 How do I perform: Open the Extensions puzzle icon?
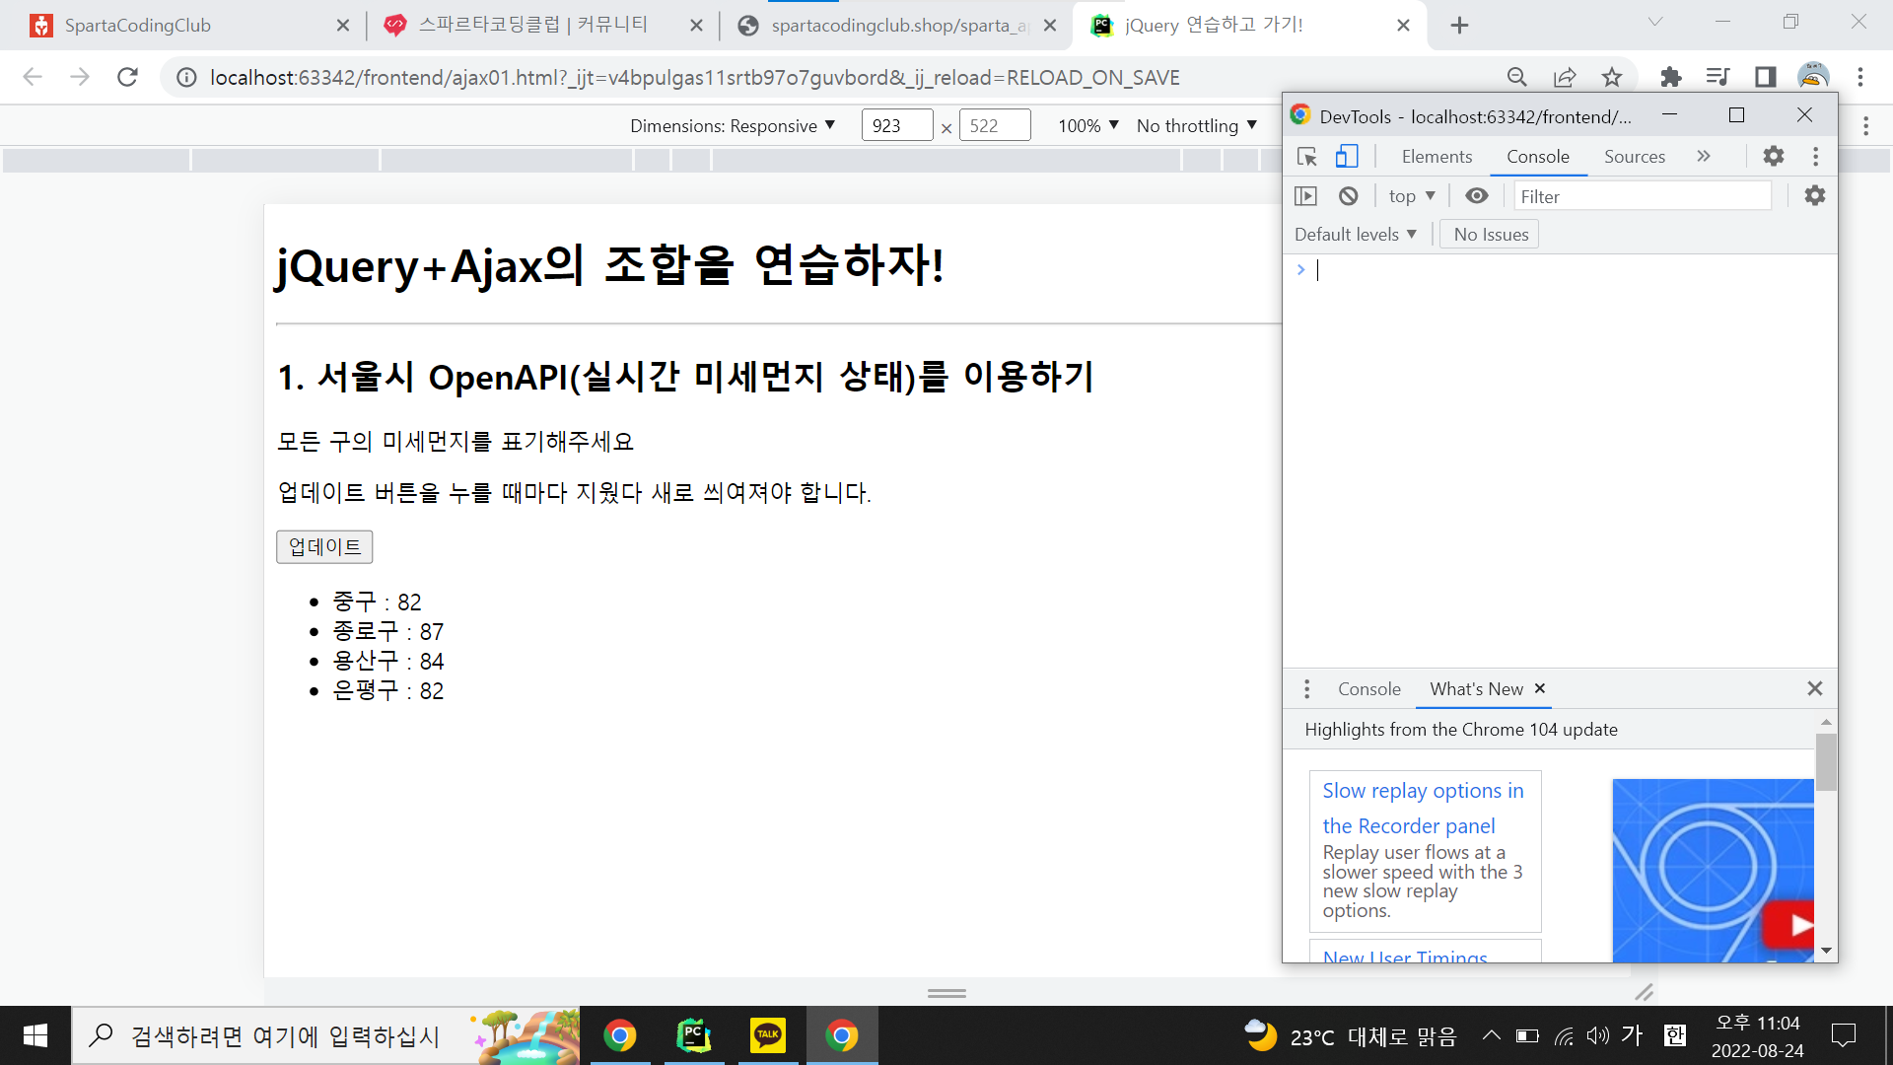(x=1670, y=77)
